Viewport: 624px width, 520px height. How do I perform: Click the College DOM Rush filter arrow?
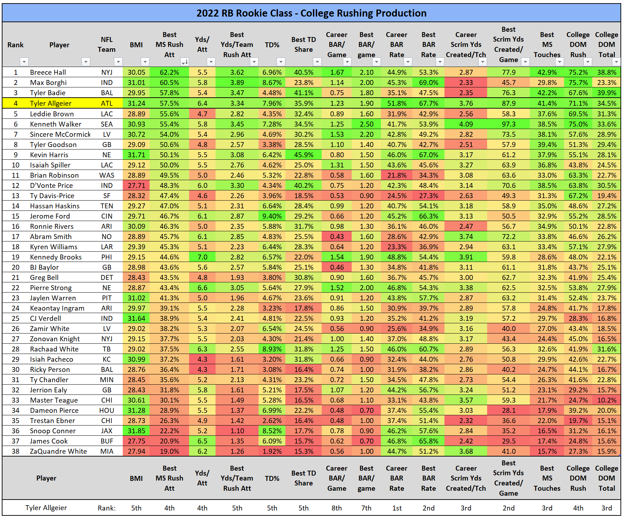click(x=587, y=62)
